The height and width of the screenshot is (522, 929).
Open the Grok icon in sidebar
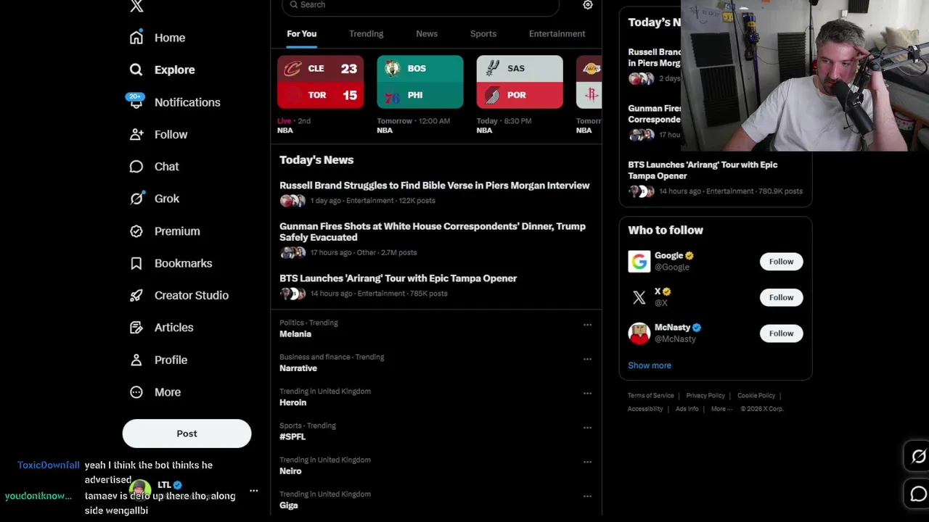(x=136, y=199)
